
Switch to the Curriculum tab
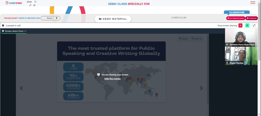tap(179, 18)
